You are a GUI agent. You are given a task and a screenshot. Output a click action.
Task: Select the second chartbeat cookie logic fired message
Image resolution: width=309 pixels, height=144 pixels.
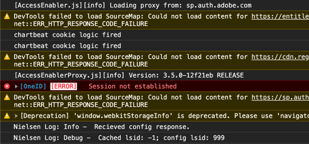67,46
